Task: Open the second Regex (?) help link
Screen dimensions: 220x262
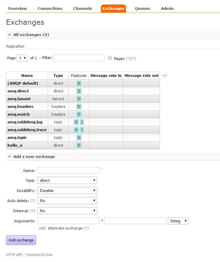Action: point(134,59)
